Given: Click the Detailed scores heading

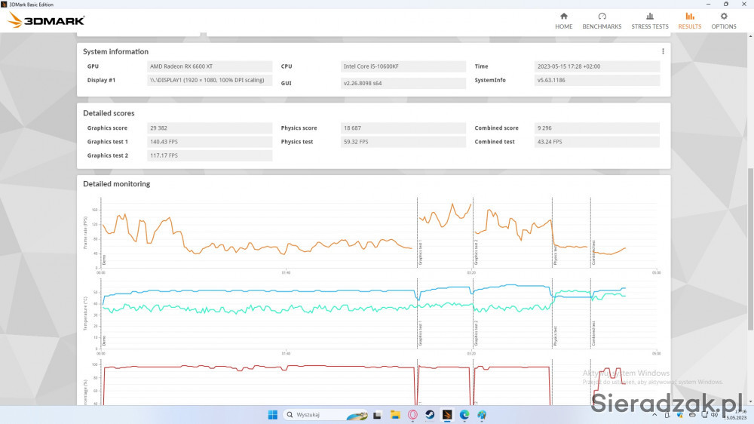Looking at the screenshot, I should click(109, 113).
